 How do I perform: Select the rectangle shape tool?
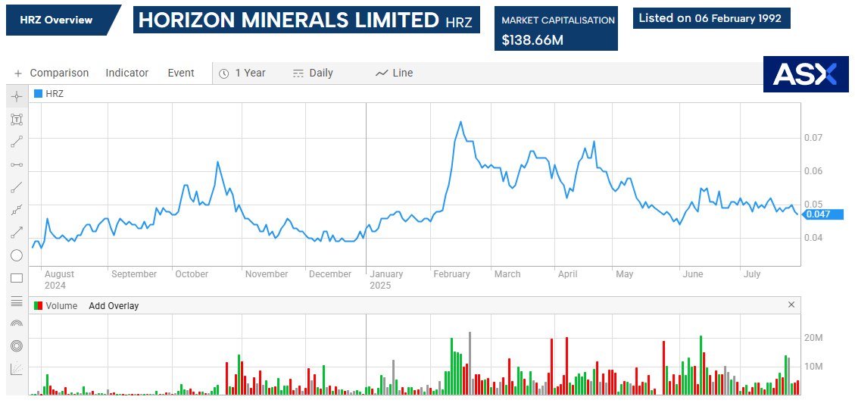coord(17,278)
